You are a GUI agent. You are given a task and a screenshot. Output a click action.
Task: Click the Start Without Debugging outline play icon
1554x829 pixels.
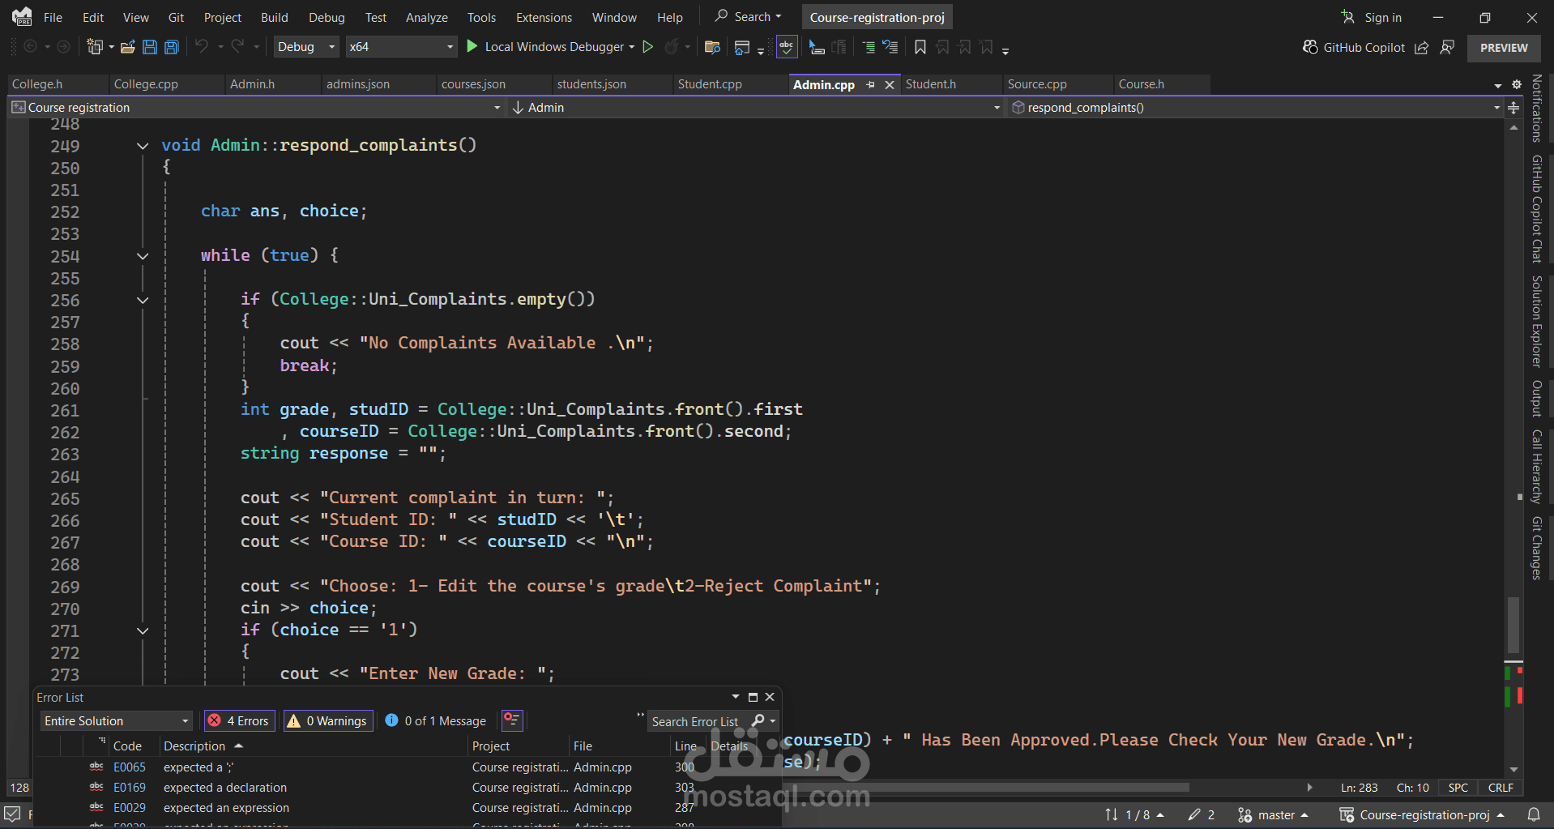(648, 47)
